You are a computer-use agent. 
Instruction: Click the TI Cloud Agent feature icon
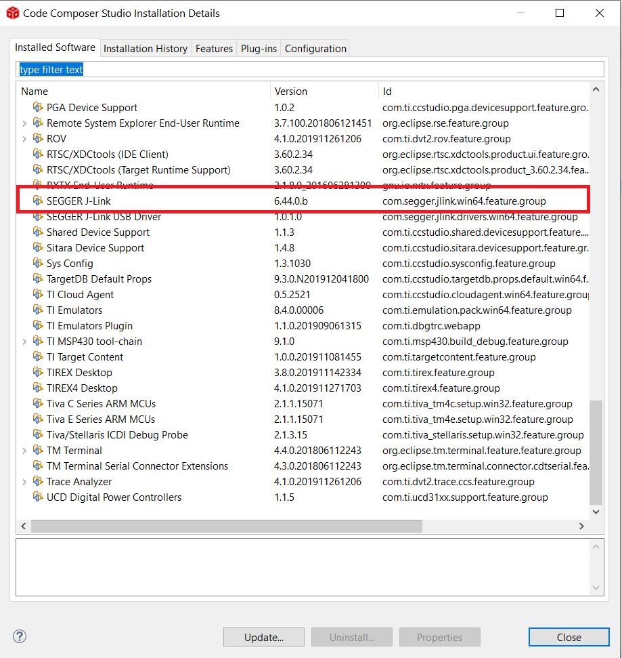click(38, 294)
